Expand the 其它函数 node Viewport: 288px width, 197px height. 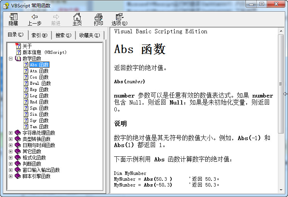click(11, 151)
